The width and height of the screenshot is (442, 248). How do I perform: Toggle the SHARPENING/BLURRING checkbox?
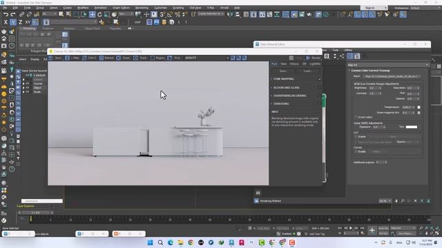pos(319,96)
